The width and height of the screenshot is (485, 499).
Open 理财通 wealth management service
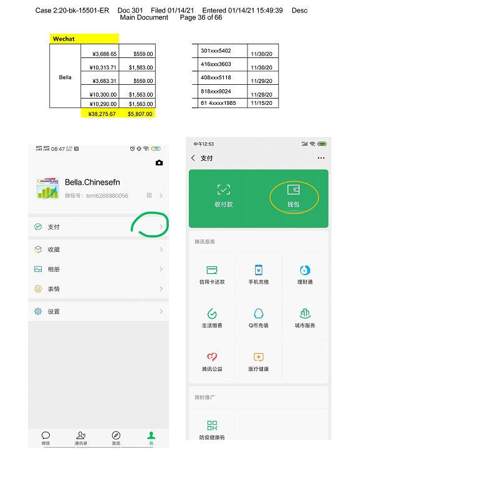[x=305, y=274]
